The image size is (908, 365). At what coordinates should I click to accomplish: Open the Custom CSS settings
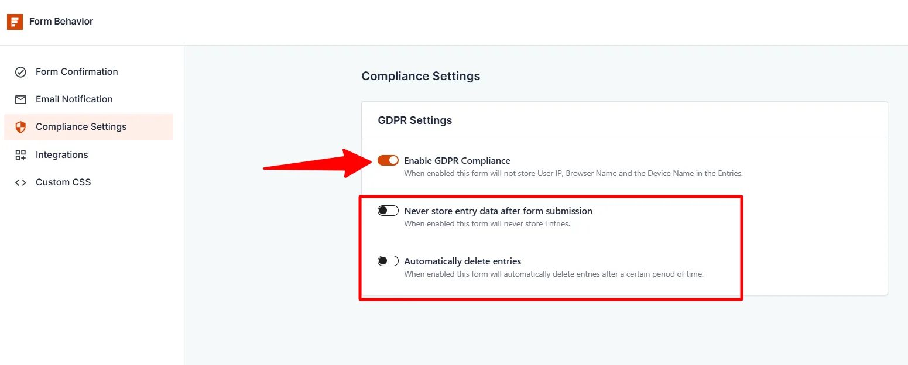(63, 182)
